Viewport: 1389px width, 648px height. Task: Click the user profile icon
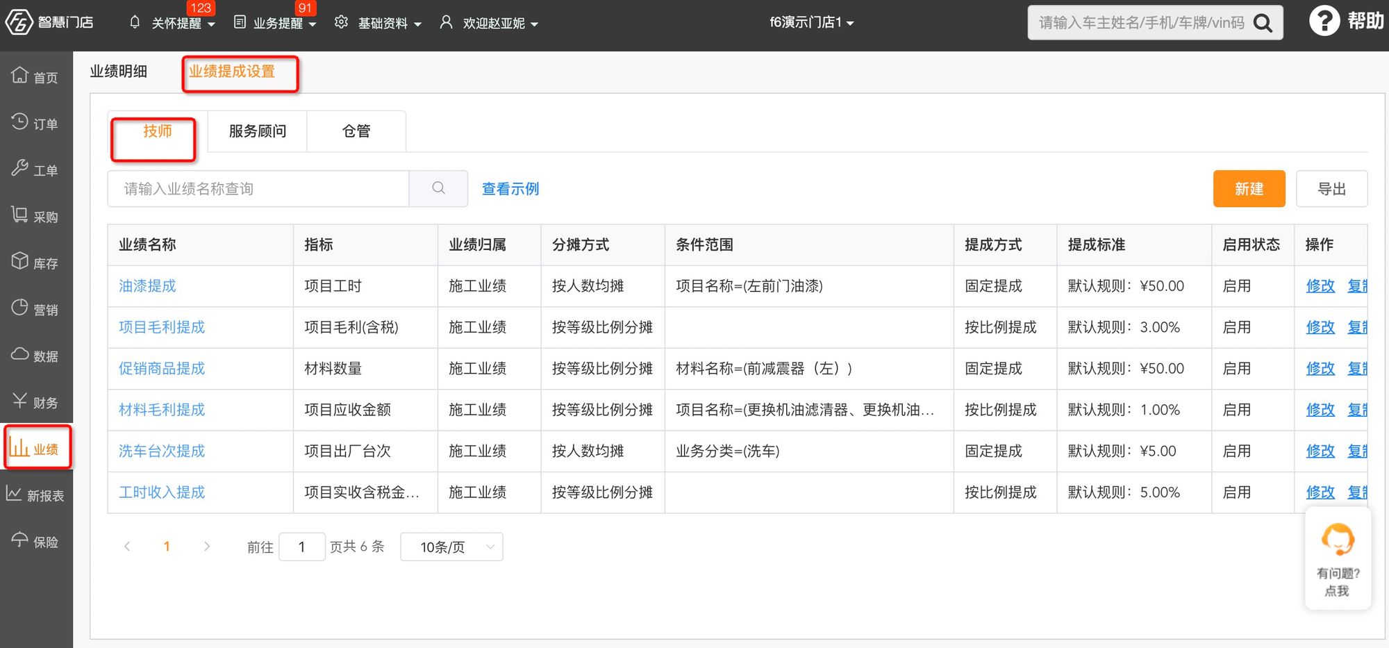click(446, 22)
